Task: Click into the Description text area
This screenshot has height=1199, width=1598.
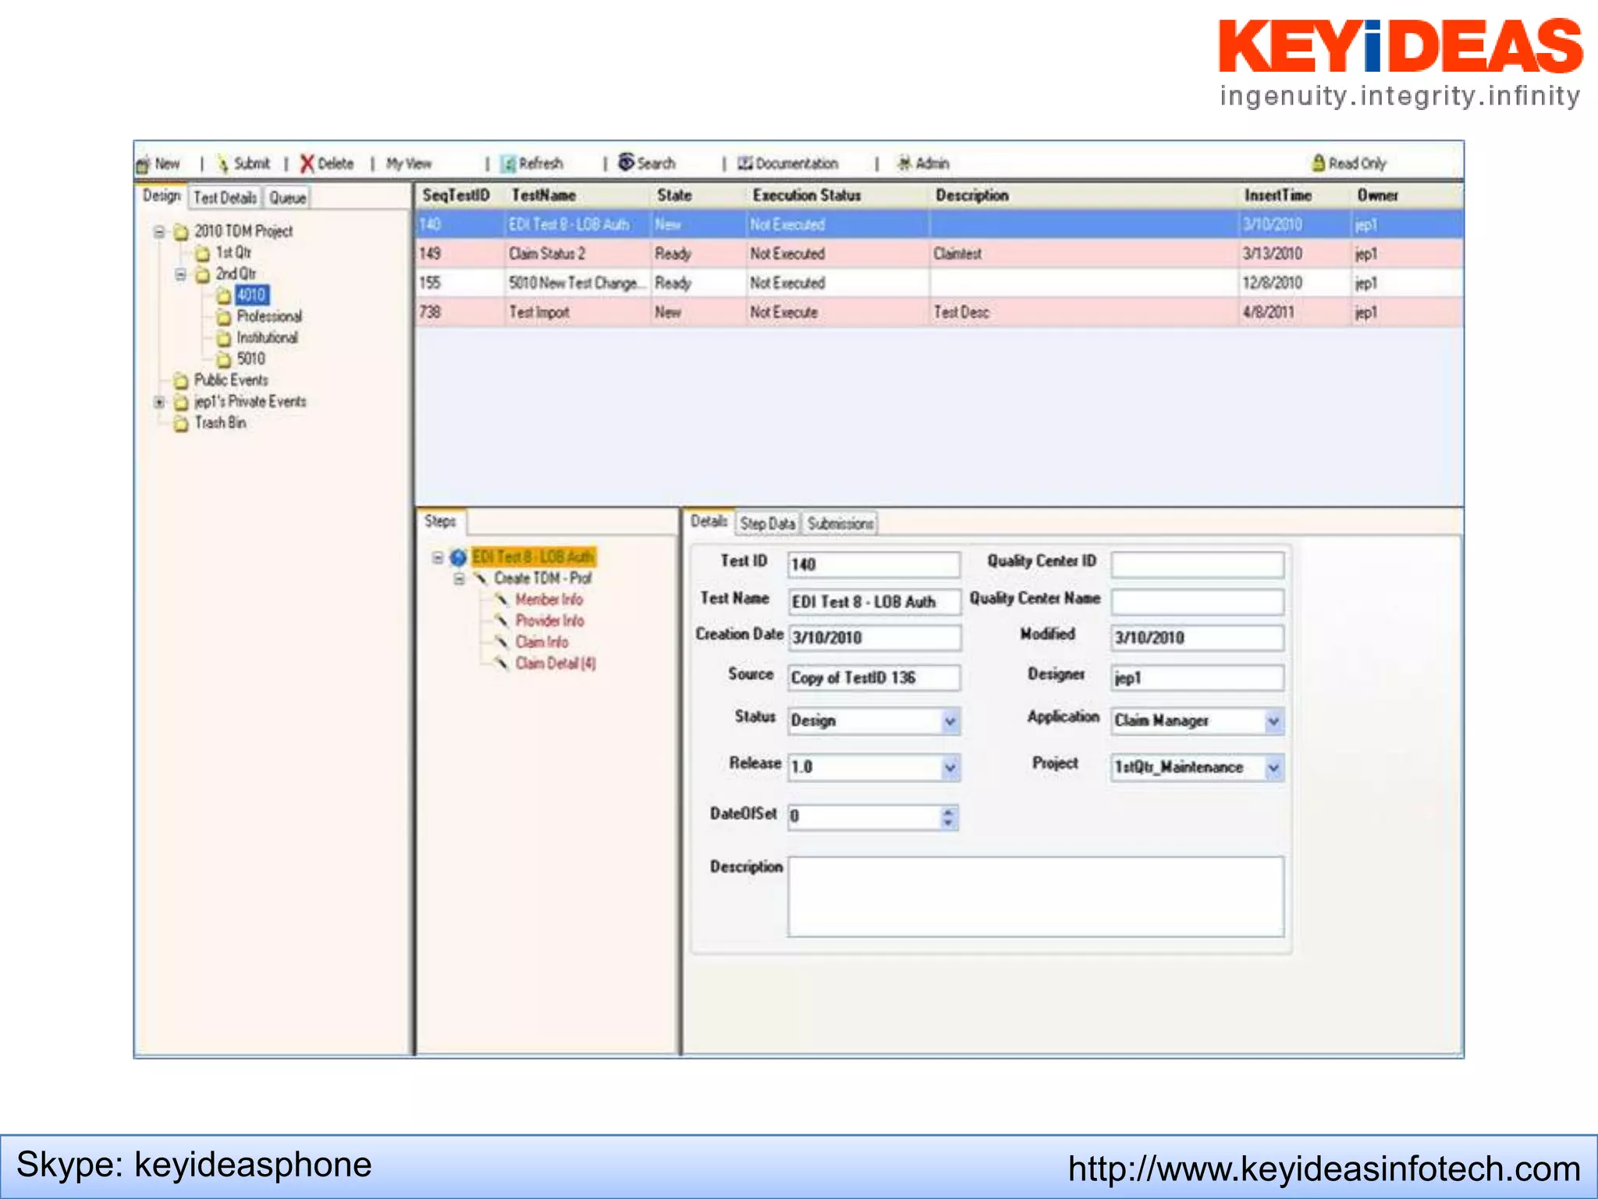Action: (1035, 896)
